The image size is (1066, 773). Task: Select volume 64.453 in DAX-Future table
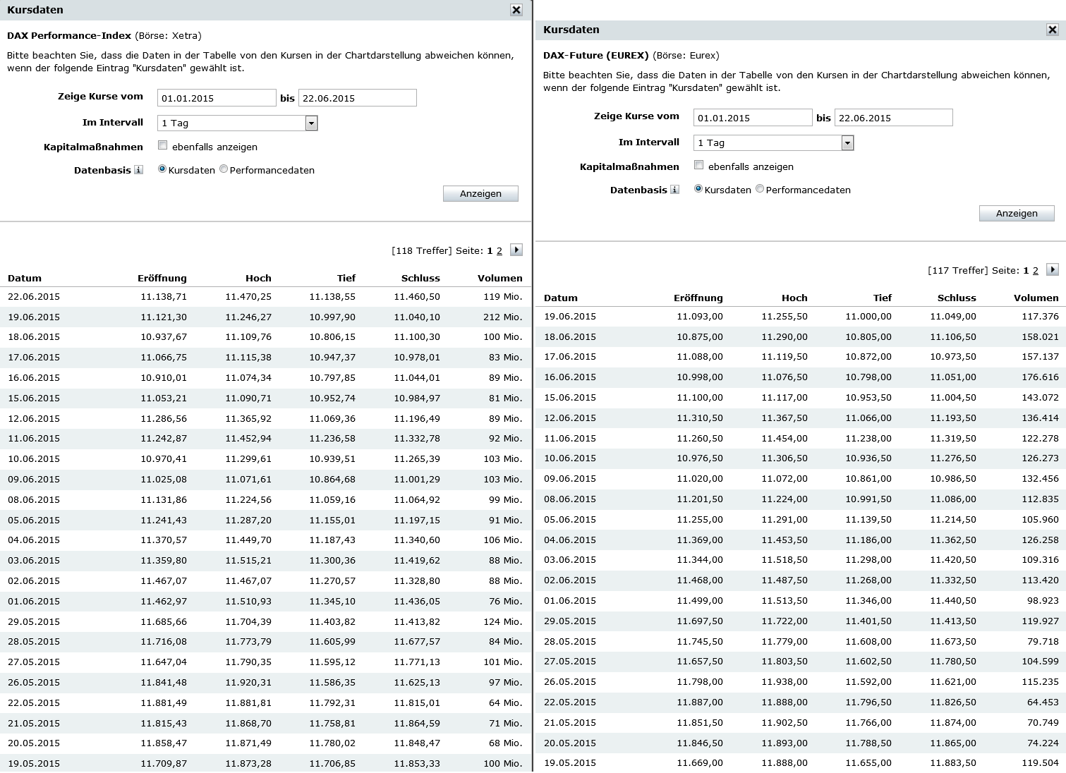[1043, 702]
